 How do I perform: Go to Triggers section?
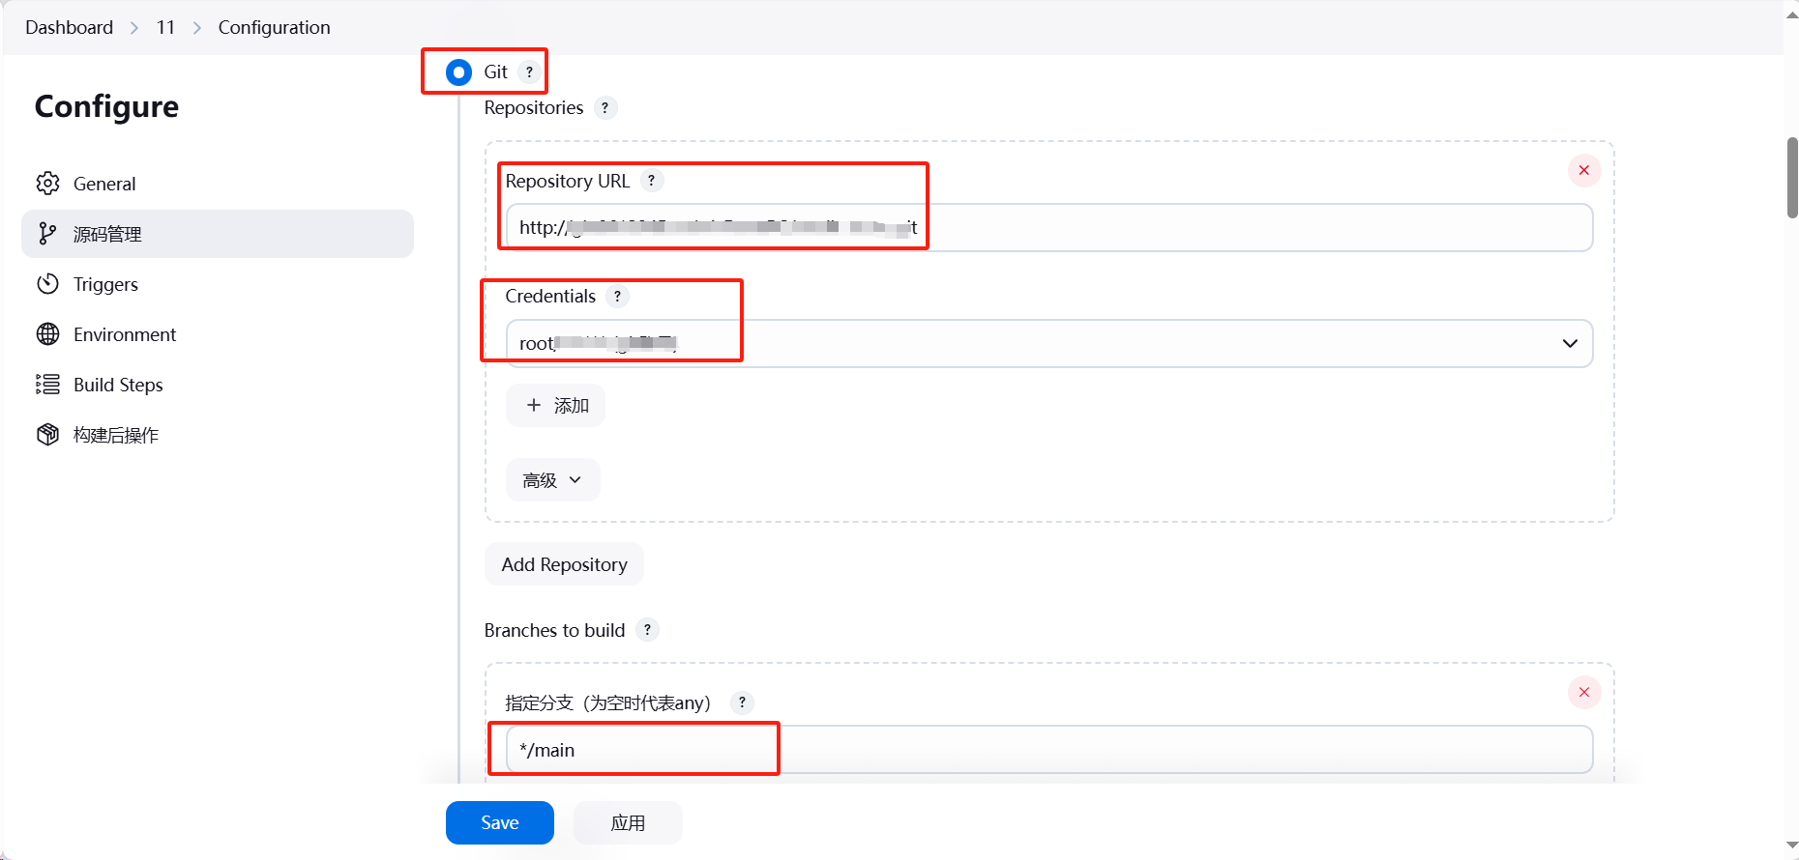coord(218,284)
